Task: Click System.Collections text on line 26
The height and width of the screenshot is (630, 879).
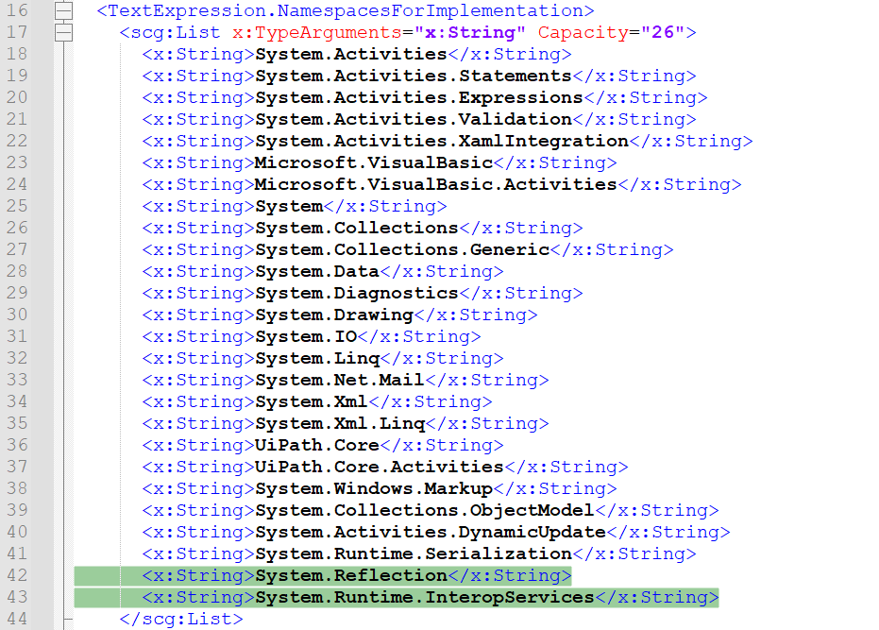Action: pos(357,228)
